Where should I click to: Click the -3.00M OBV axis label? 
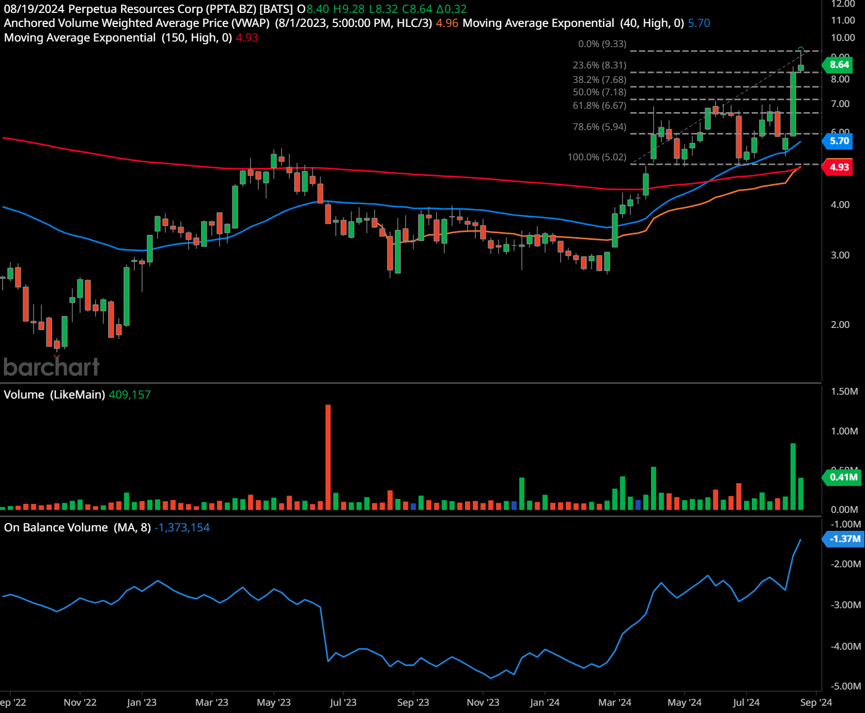846,605
